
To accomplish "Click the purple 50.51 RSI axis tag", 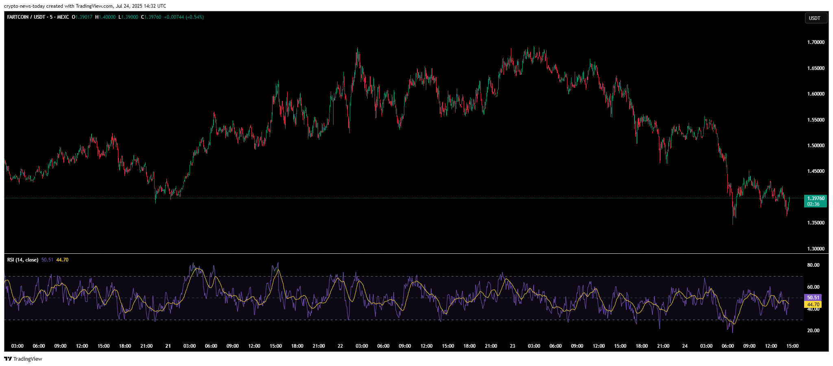I will pyautogui.click(x=813, y=298).
